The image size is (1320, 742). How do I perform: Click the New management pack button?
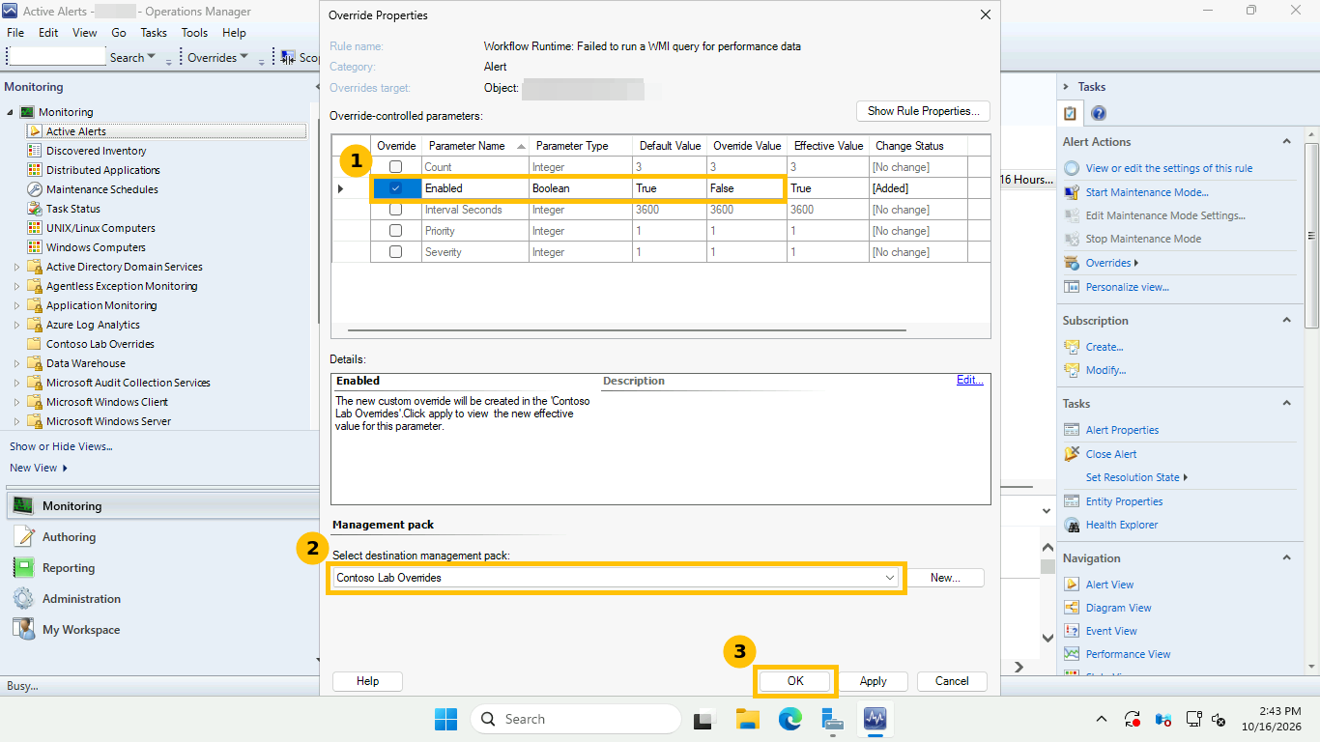pyautogui.click(x=945, y=578)
